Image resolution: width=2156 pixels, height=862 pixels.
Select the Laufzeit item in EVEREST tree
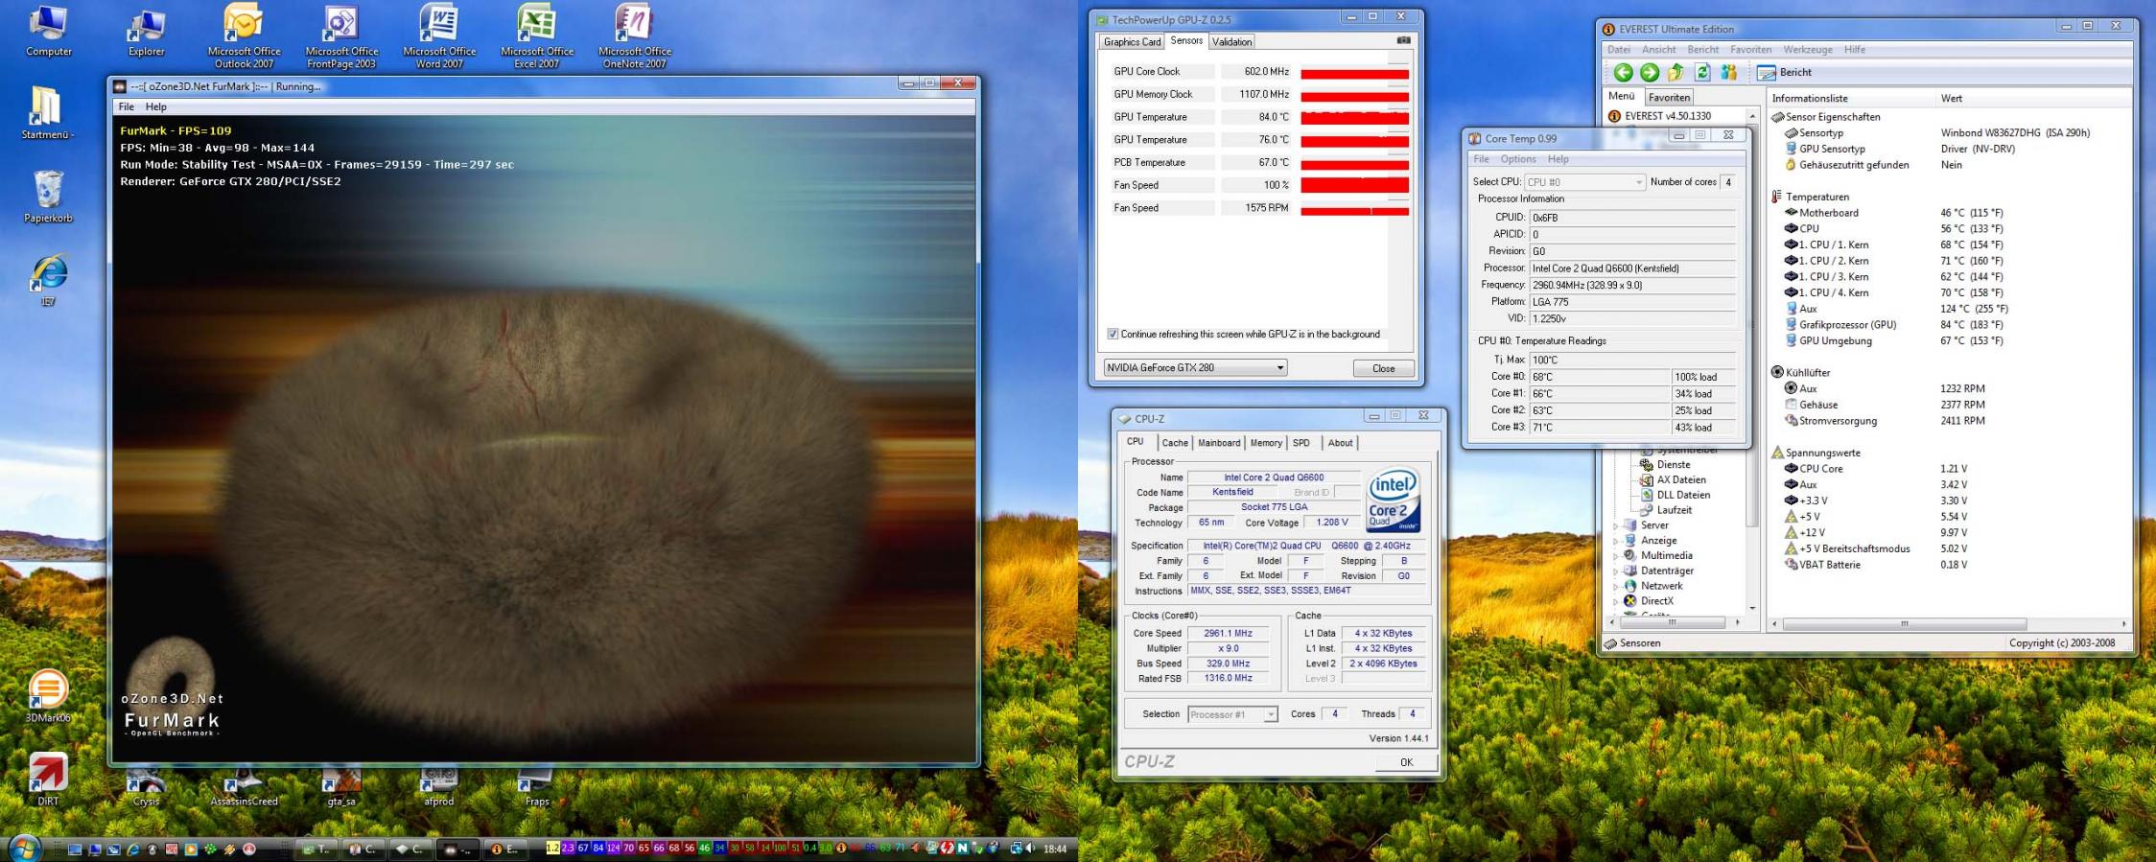pyautogui.click(x=1665, y=510)
